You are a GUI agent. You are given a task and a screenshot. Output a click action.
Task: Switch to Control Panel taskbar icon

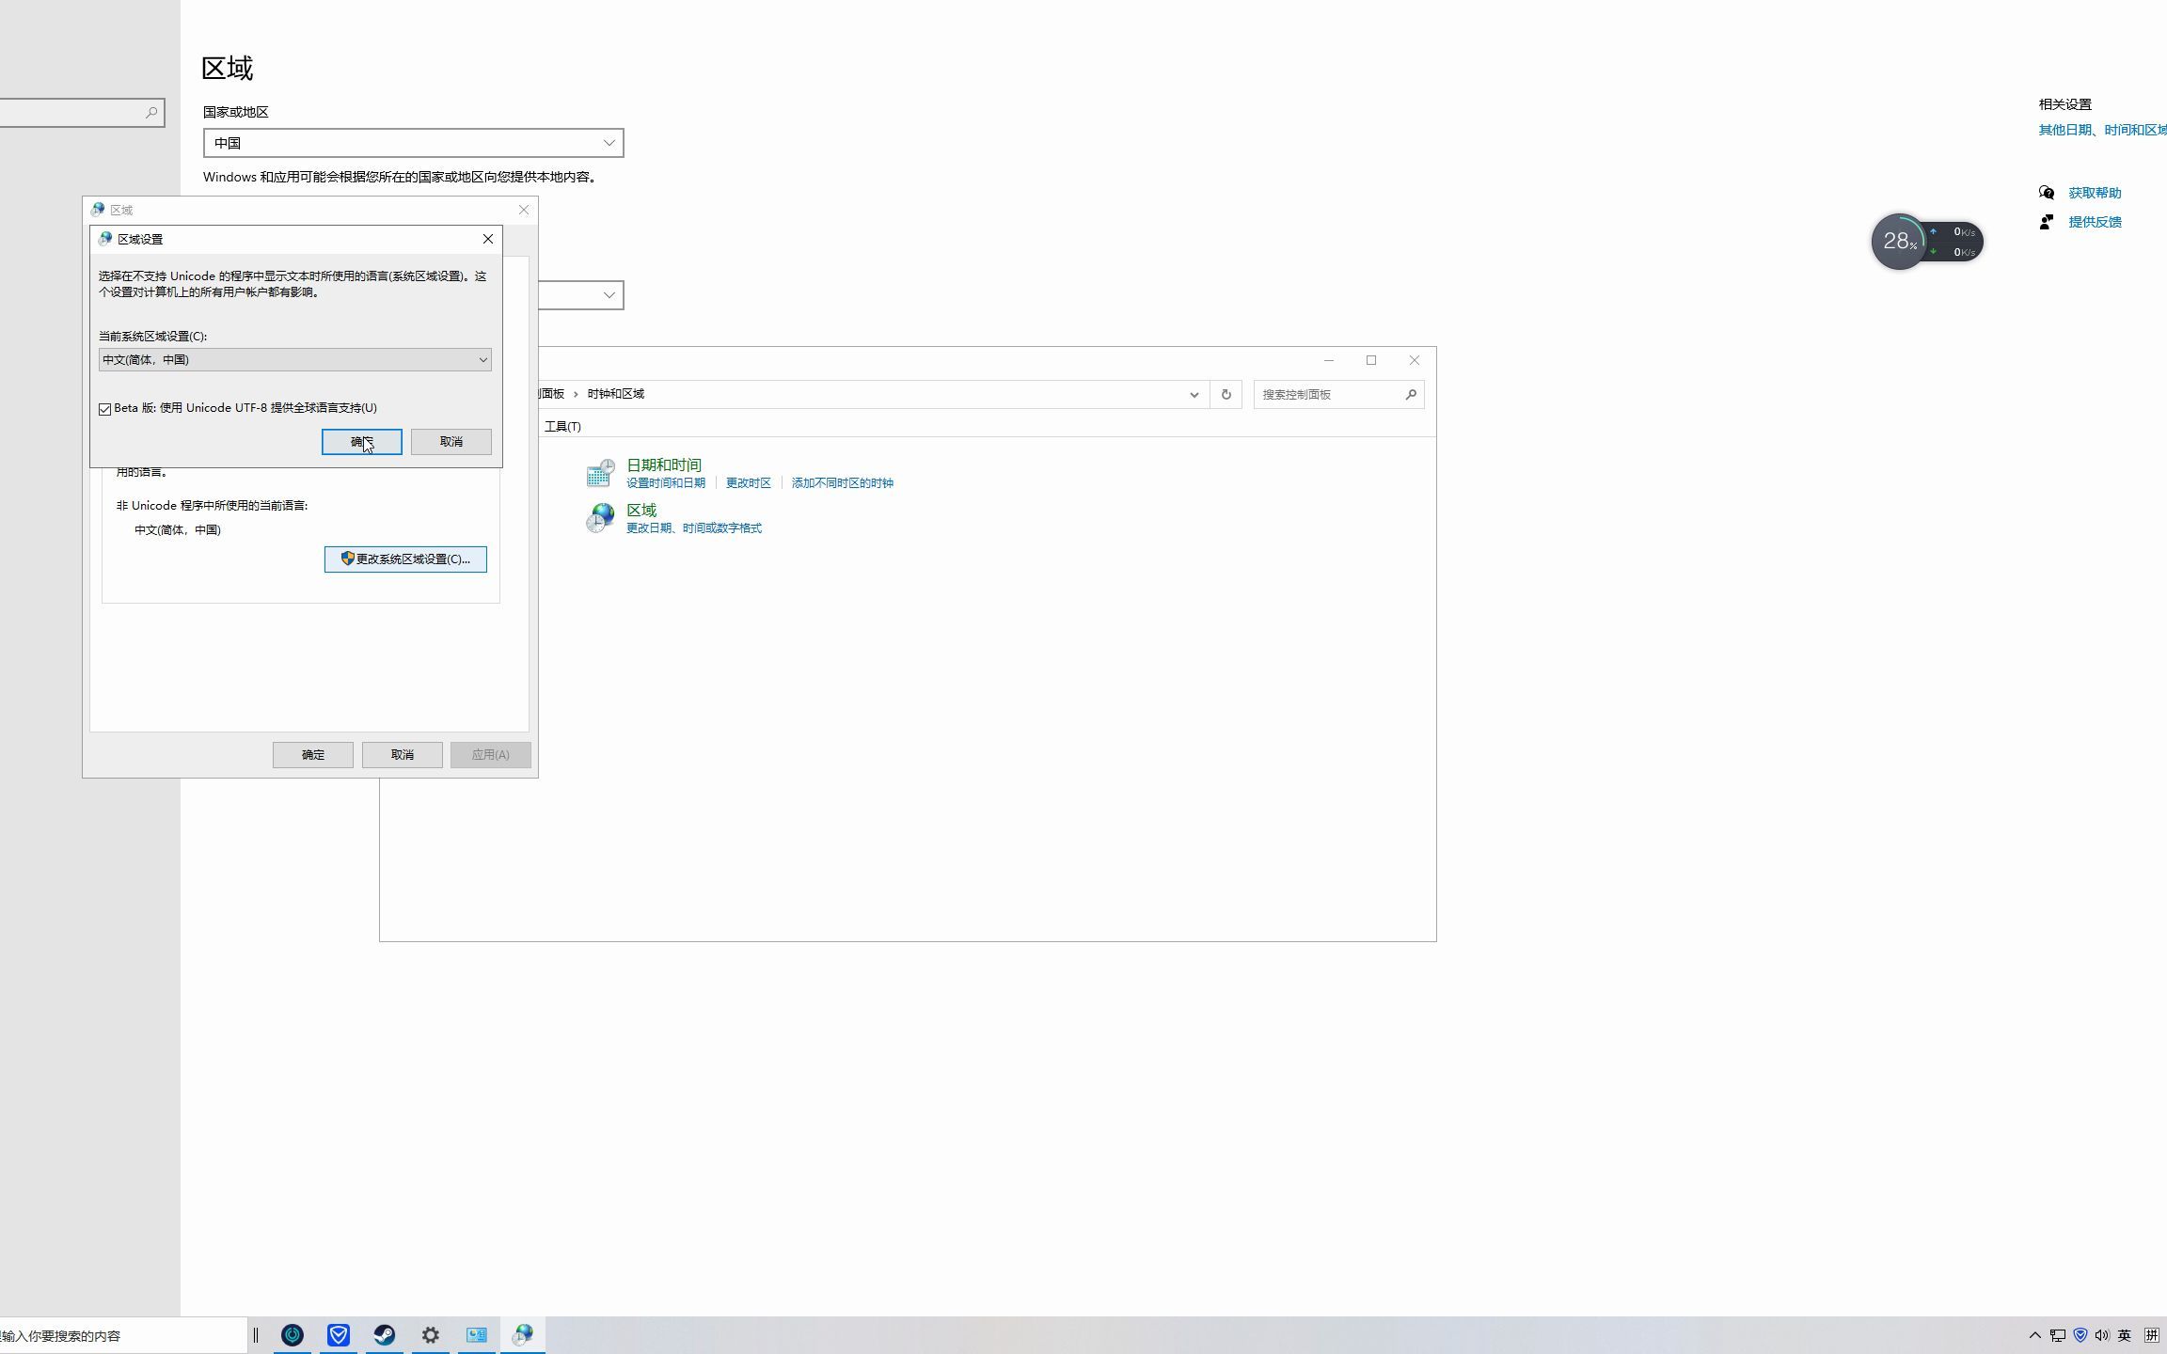(476, 1335)
